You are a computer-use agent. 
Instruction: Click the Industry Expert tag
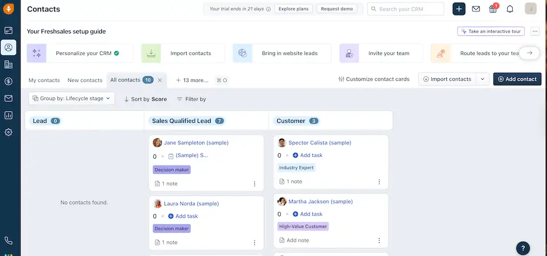(297, 168)
